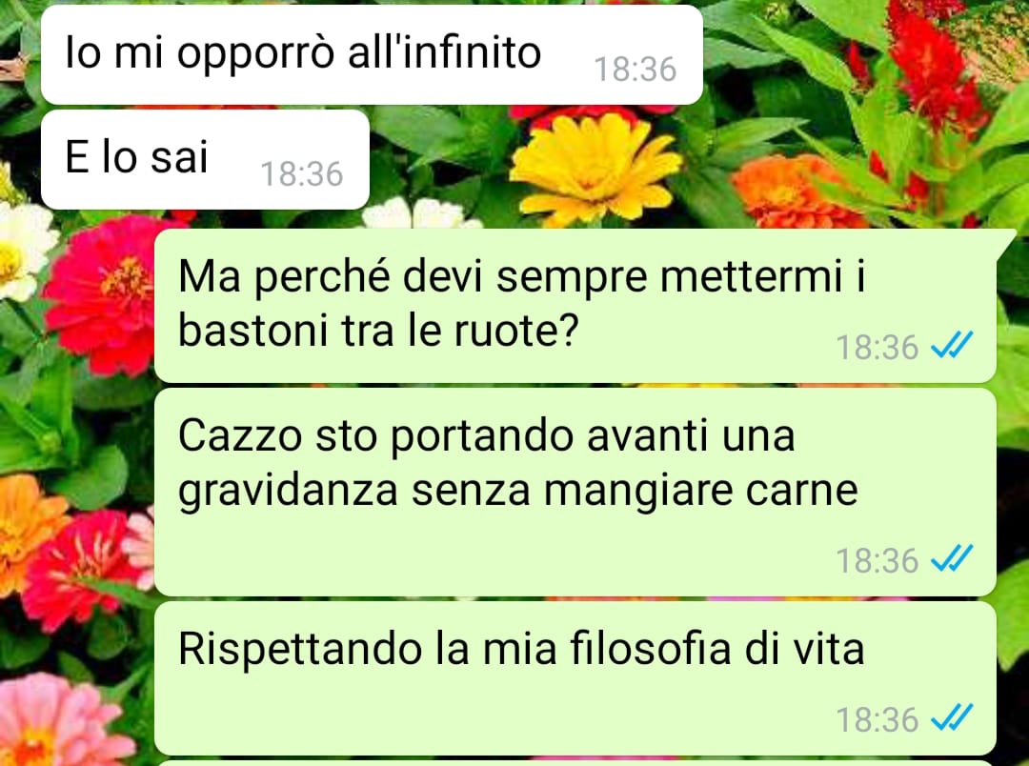Select the "Rispettando la mia filosofia di vita" message

pos(575,678)
